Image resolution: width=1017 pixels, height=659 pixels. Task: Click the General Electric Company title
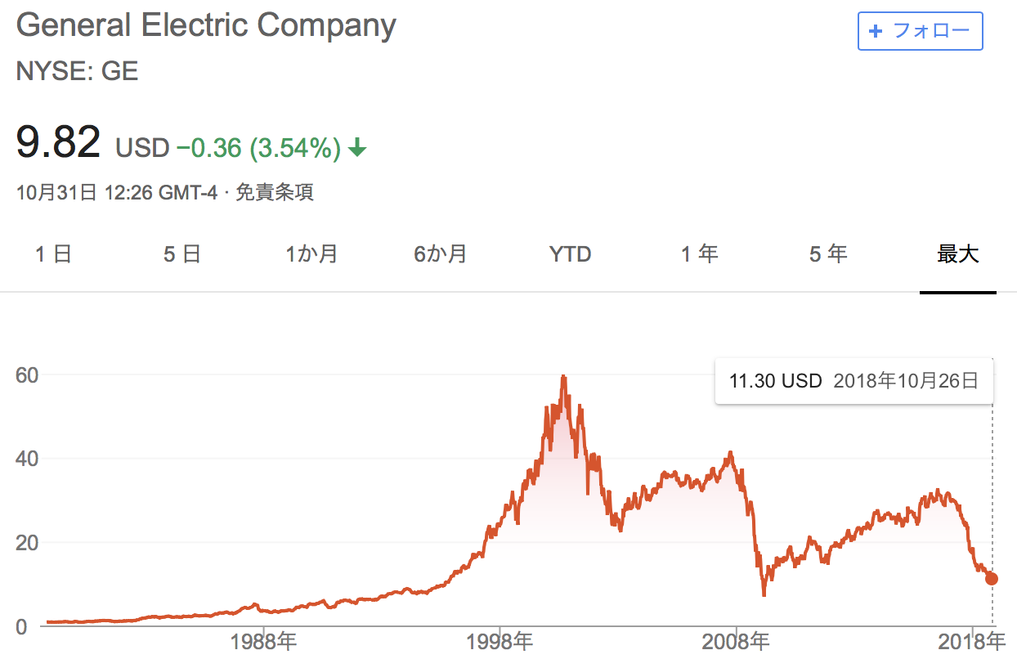[x=206, y=25]
